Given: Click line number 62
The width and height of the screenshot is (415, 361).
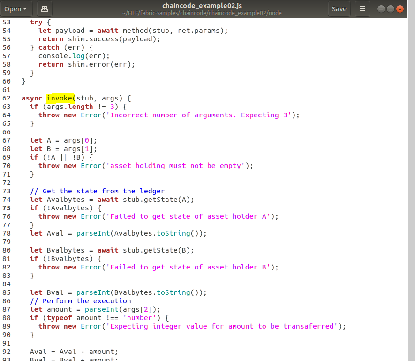Looking at the screenshot, I should [7, 98].
